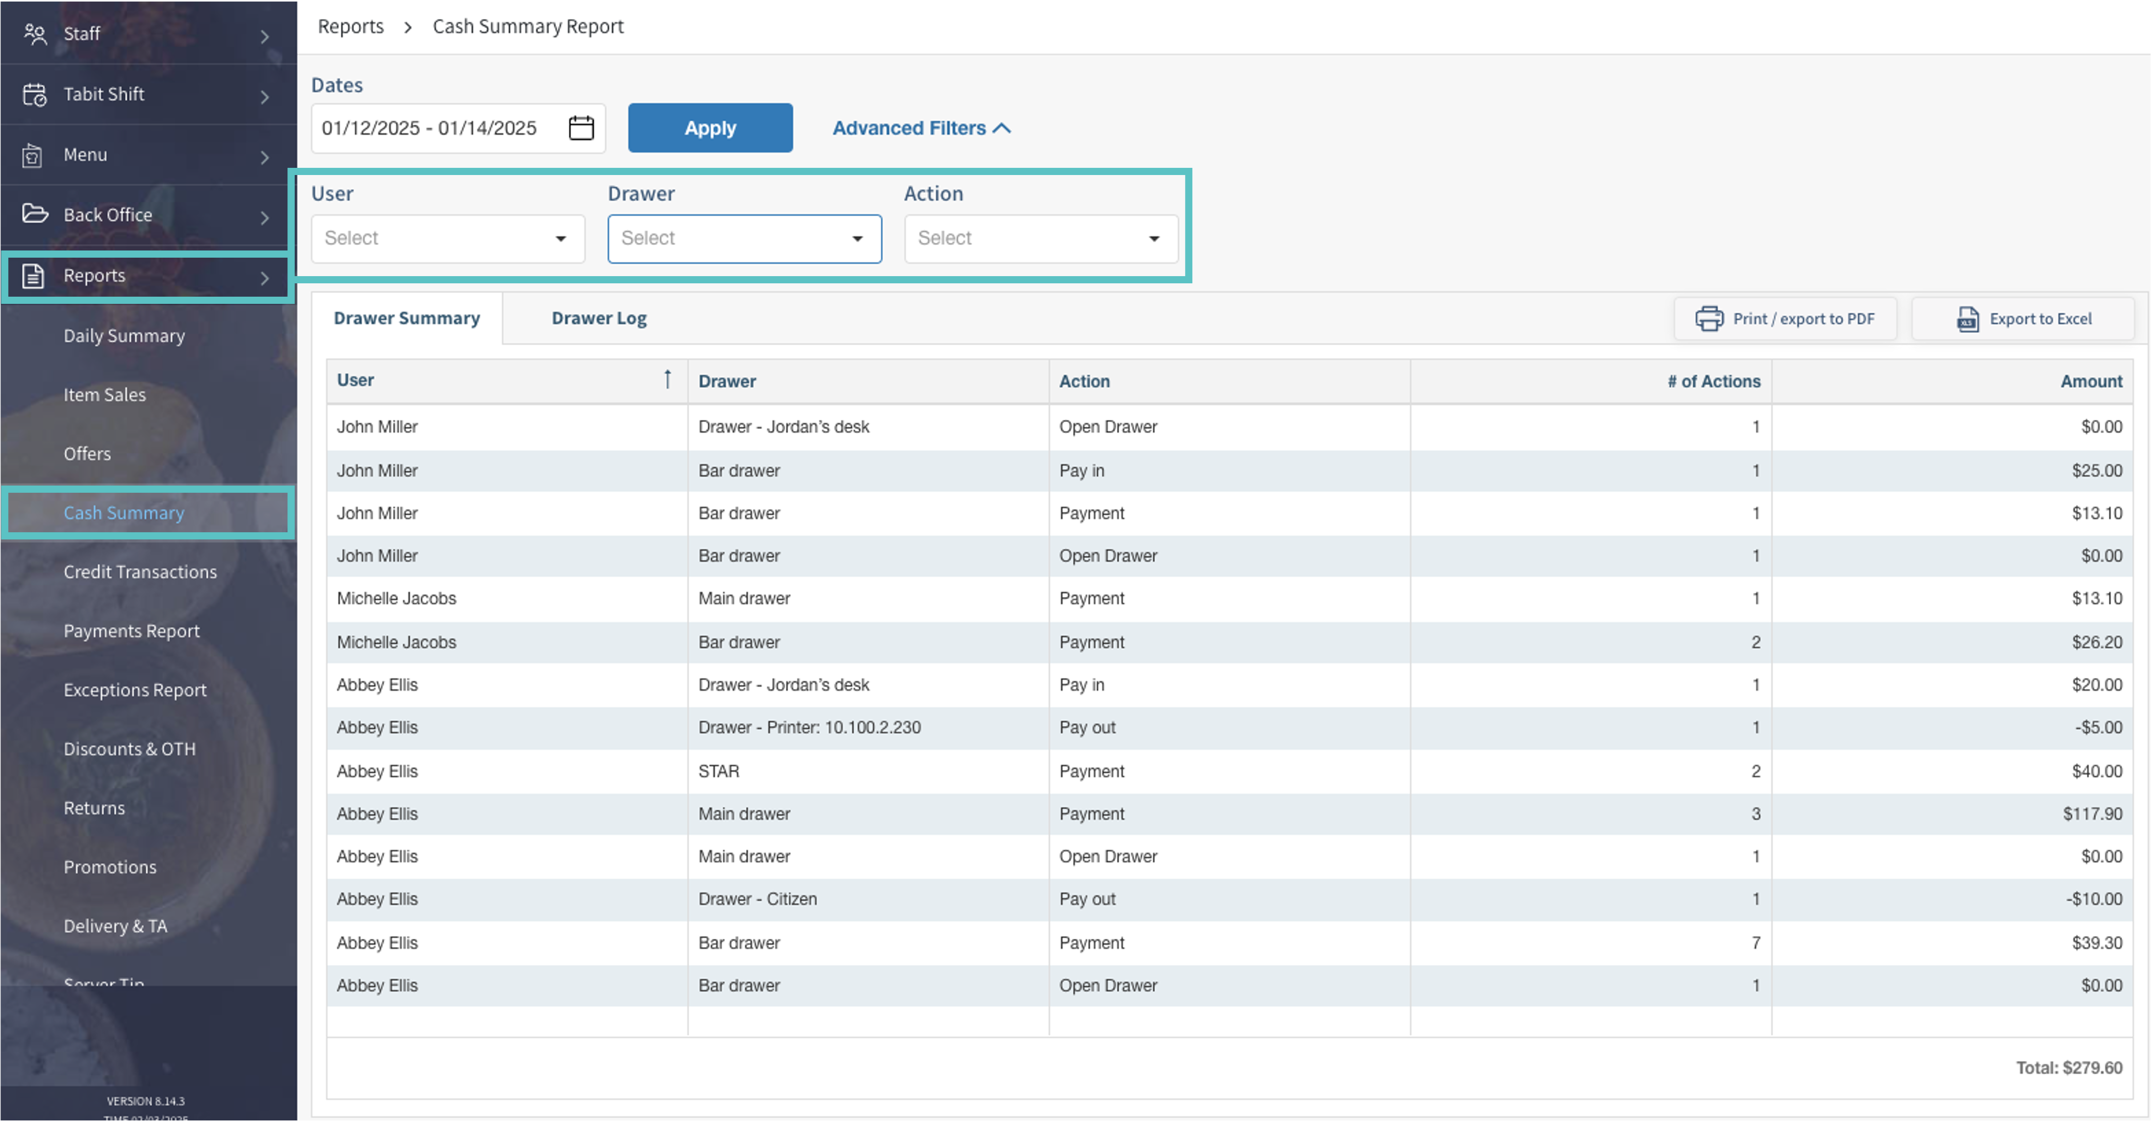This screenshot has width=2152, height=1122.
Task: Expand the Staff menu chevron
Action: click(x=264, y=36)
